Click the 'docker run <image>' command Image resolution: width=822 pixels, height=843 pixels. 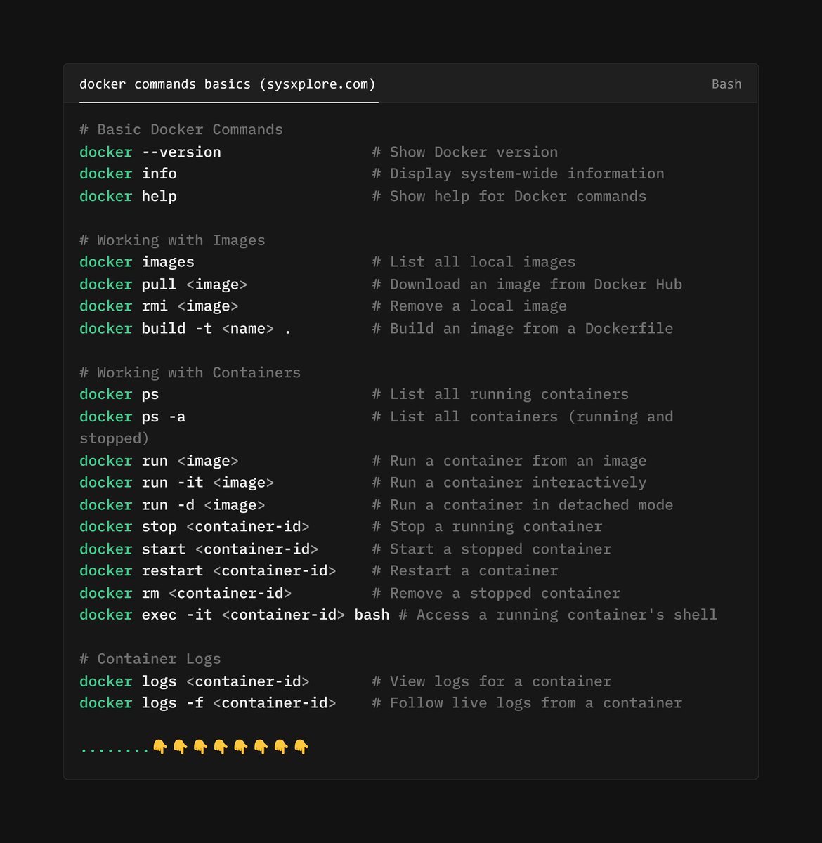point(159,461)
